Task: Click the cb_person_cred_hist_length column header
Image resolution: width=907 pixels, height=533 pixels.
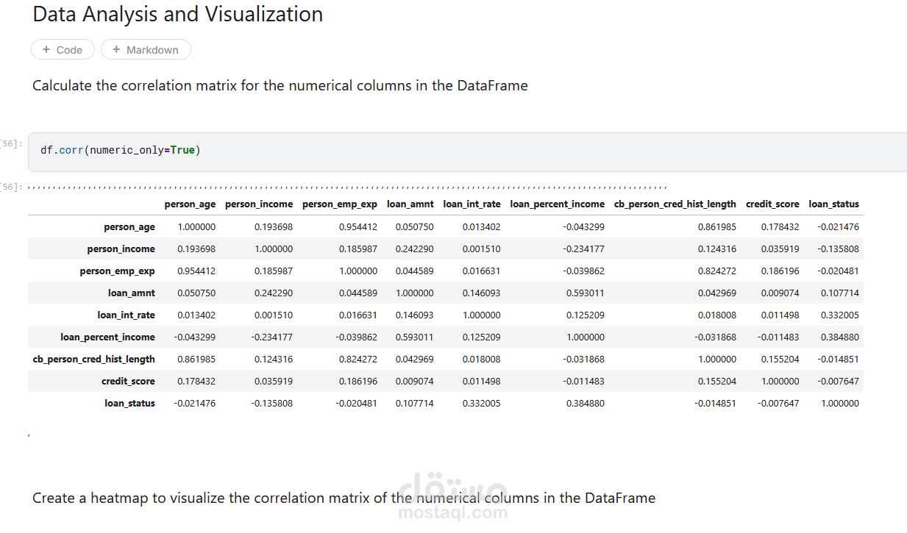Action: (675, 204)
